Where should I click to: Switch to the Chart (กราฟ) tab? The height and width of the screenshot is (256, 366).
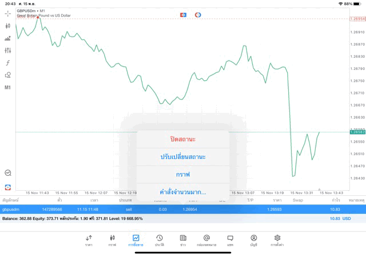pyautogui.click(x=112, y=240)
